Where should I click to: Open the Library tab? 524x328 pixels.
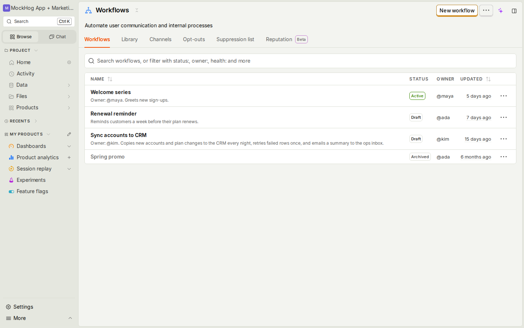tap(130, 39)
